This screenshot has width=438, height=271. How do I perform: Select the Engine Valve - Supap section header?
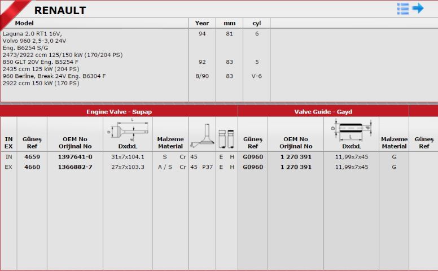coord(119,112)
